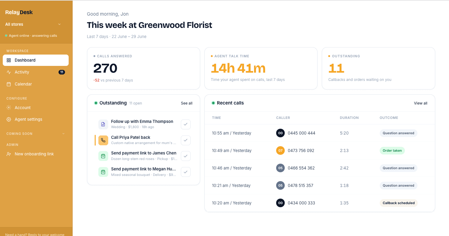This screenshot has height=236, width=449.
Task: Tick the James Chen payment link task
Action: (186, 156)
